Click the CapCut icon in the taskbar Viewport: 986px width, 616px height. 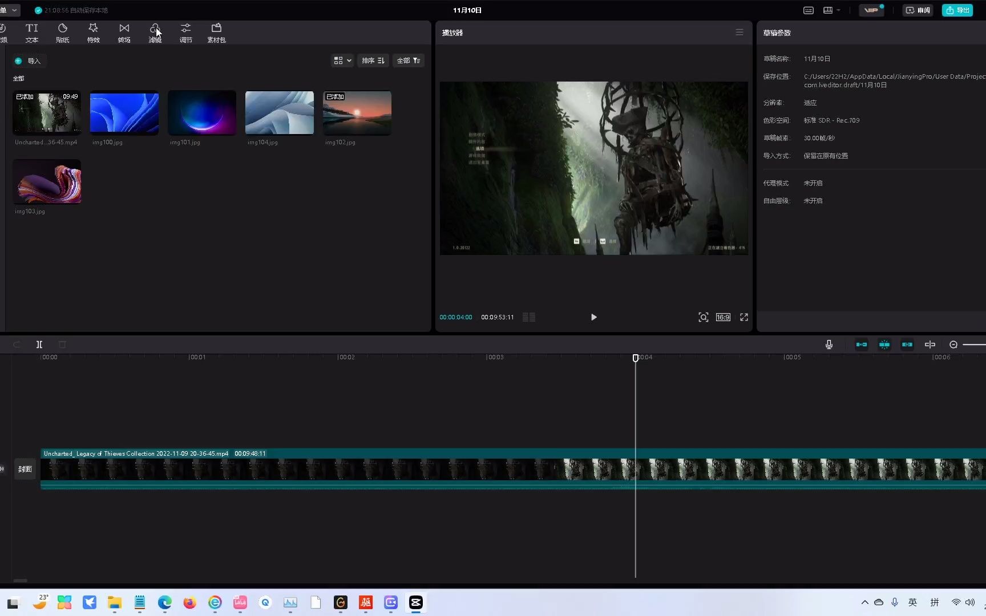[416, 602]
